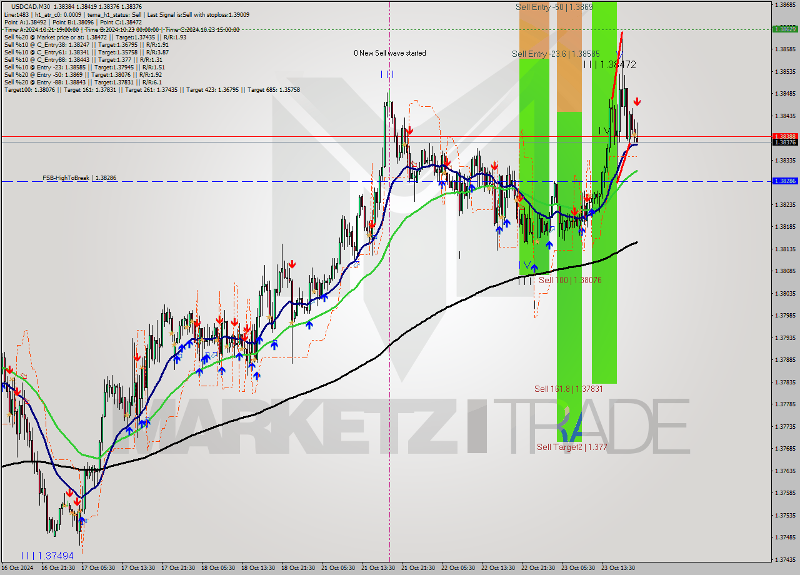Select the 'FSB-HighToBreak | 1.38286' line label
Image resolution: width=800 pixels, height=575 pixels.
point(79,178)
